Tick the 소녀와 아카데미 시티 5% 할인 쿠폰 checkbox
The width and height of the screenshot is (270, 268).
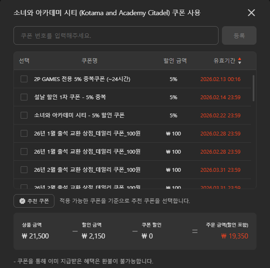[24, 115]
